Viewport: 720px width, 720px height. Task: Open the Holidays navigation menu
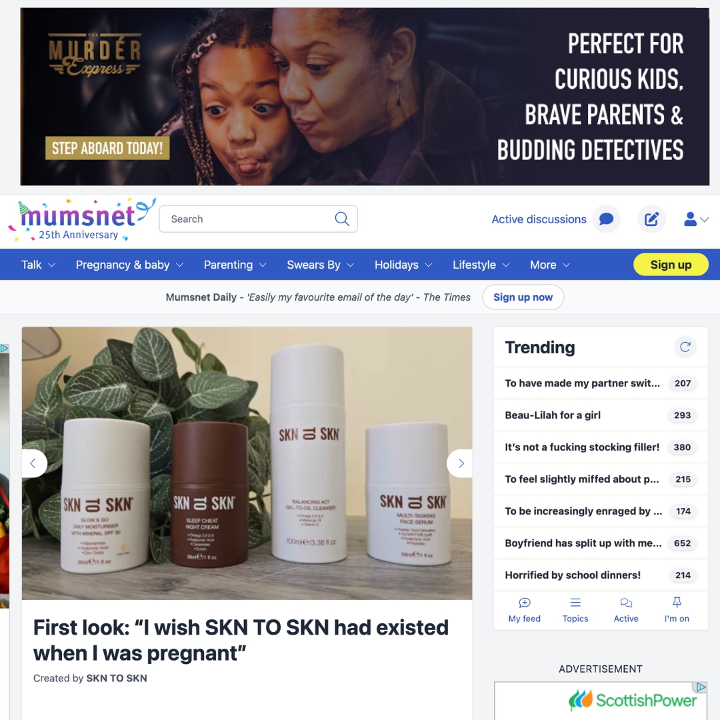403,265
